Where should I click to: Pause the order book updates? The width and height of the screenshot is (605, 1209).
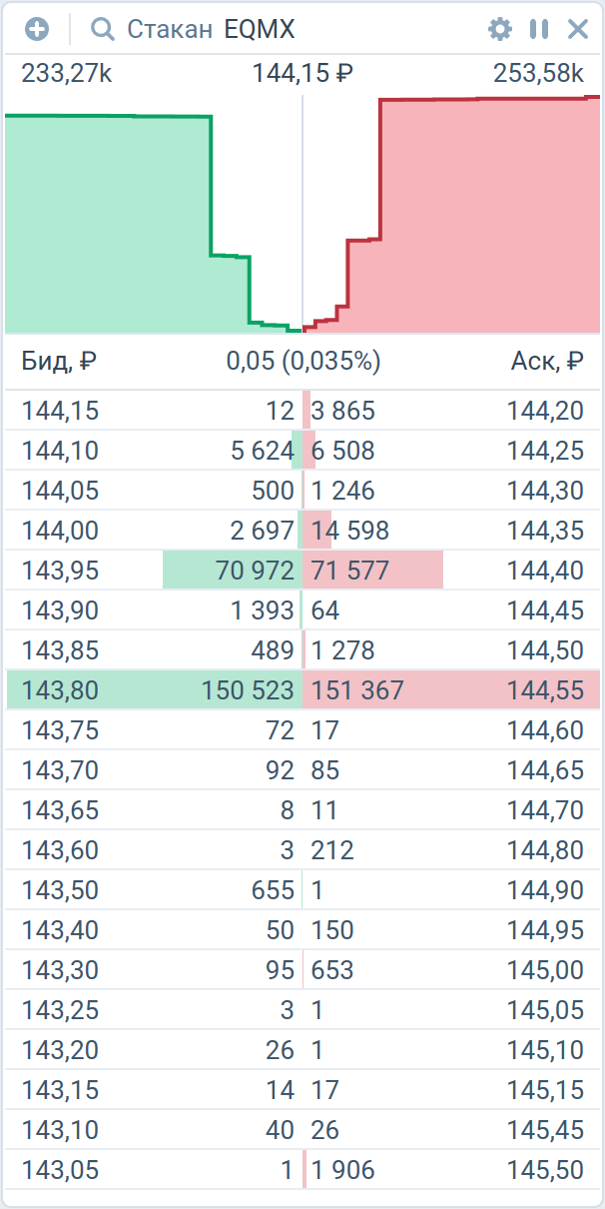tap(539, 29)
